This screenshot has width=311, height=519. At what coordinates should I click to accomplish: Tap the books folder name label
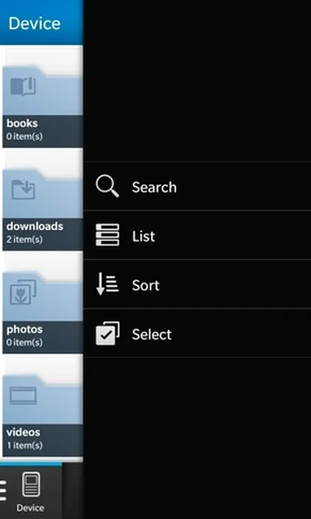(22, 123)
